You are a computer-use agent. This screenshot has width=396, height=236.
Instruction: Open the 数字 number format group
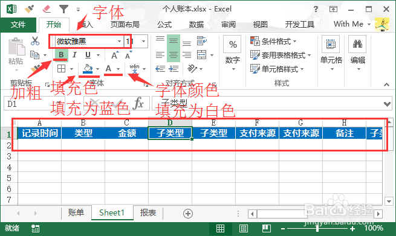pyautogui.click(x=233, y=53)
